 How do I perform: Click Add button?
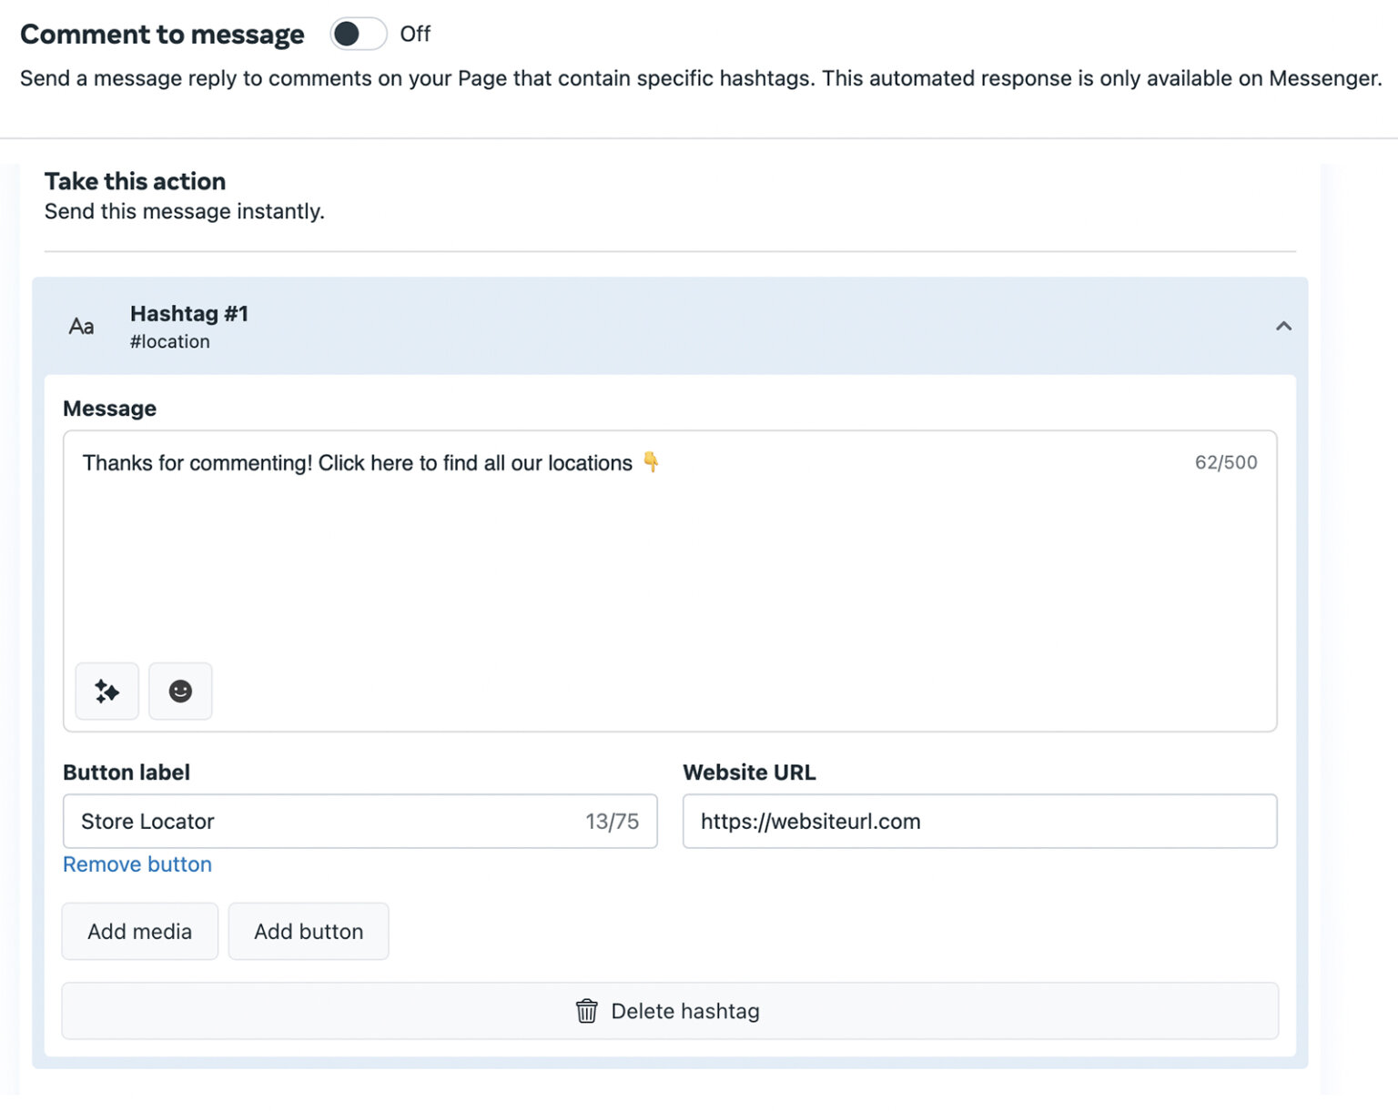pyautogui.click(x=309, y=931)
